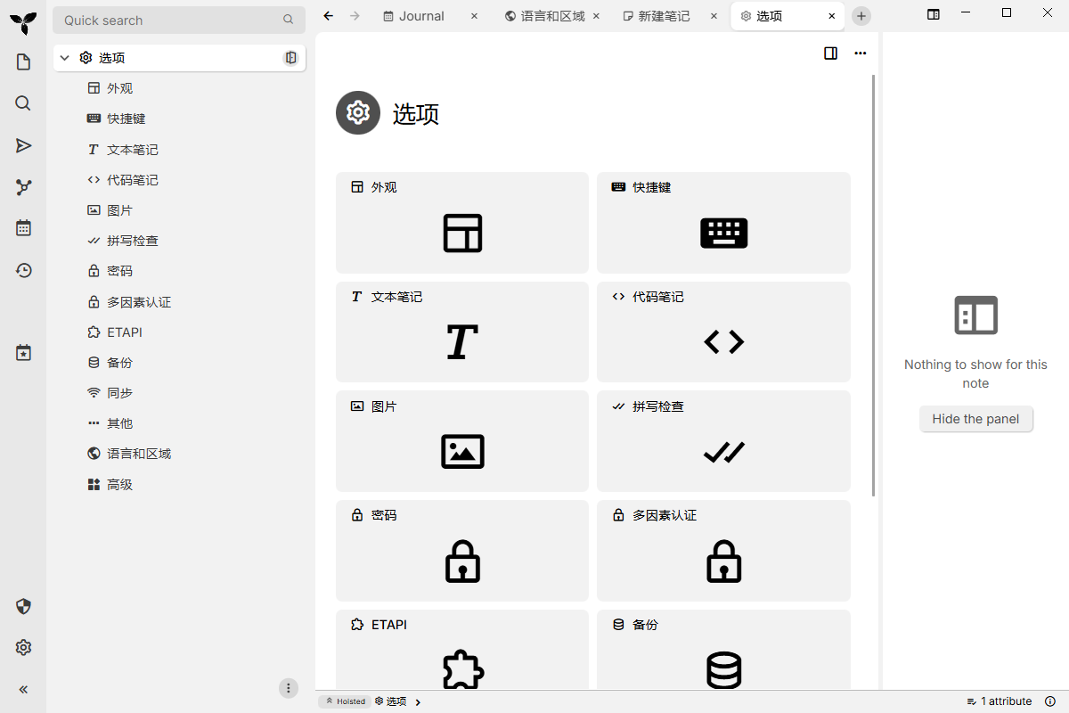The image size is (1069, 713).
Task: Toggle the right panel with the split icon
Action: coord(830,53)
